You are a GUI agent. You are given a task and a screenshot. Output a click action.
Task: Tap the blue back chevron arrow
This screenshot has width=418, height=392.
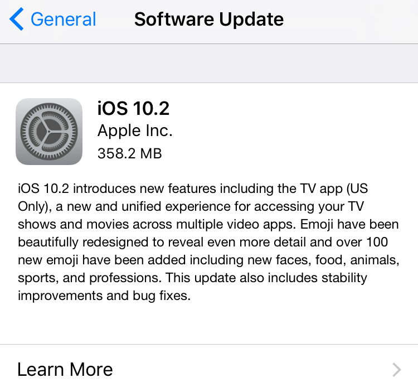pyautogui.click(x=17, y=19)
